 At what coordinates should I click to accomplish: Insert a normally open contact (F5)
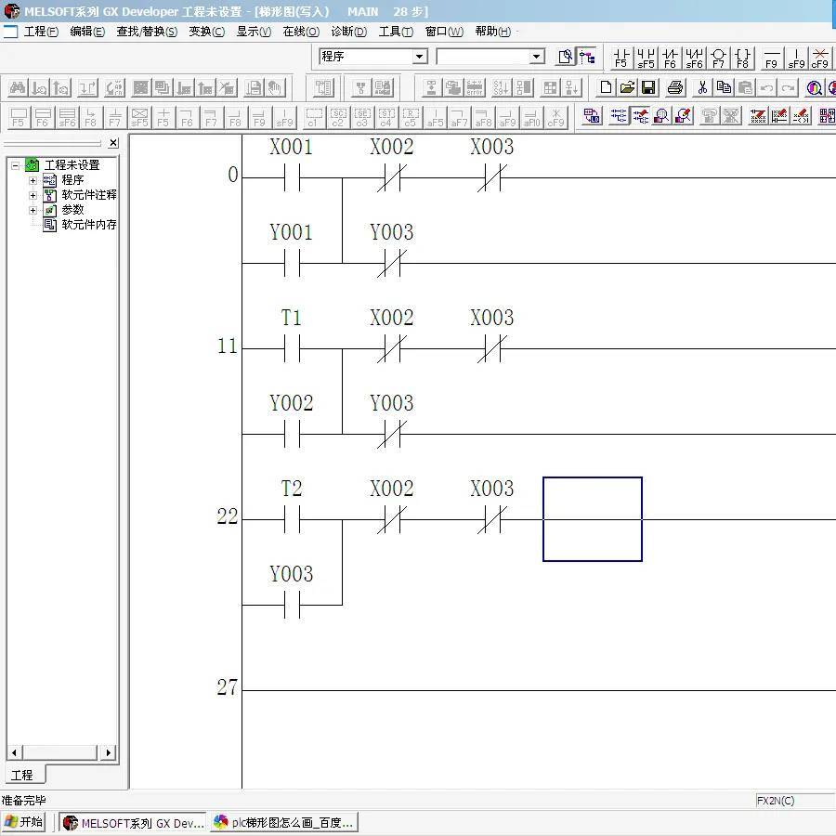point(621,58)
